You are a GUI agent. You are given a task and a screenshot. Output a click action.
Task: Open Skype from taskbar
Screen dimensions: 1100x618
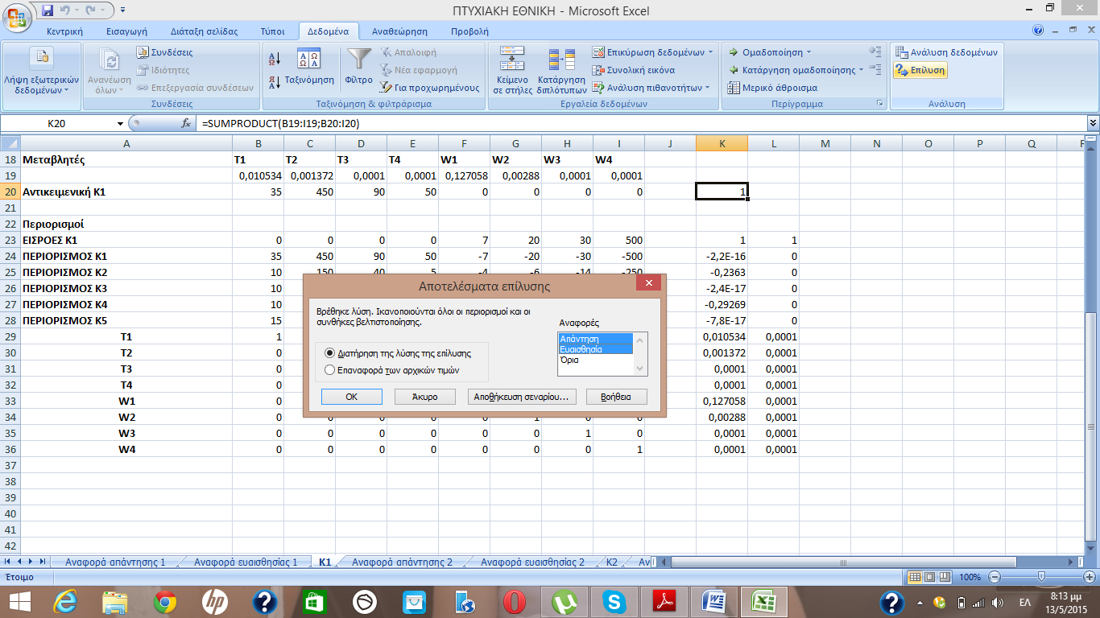point(615,601)
